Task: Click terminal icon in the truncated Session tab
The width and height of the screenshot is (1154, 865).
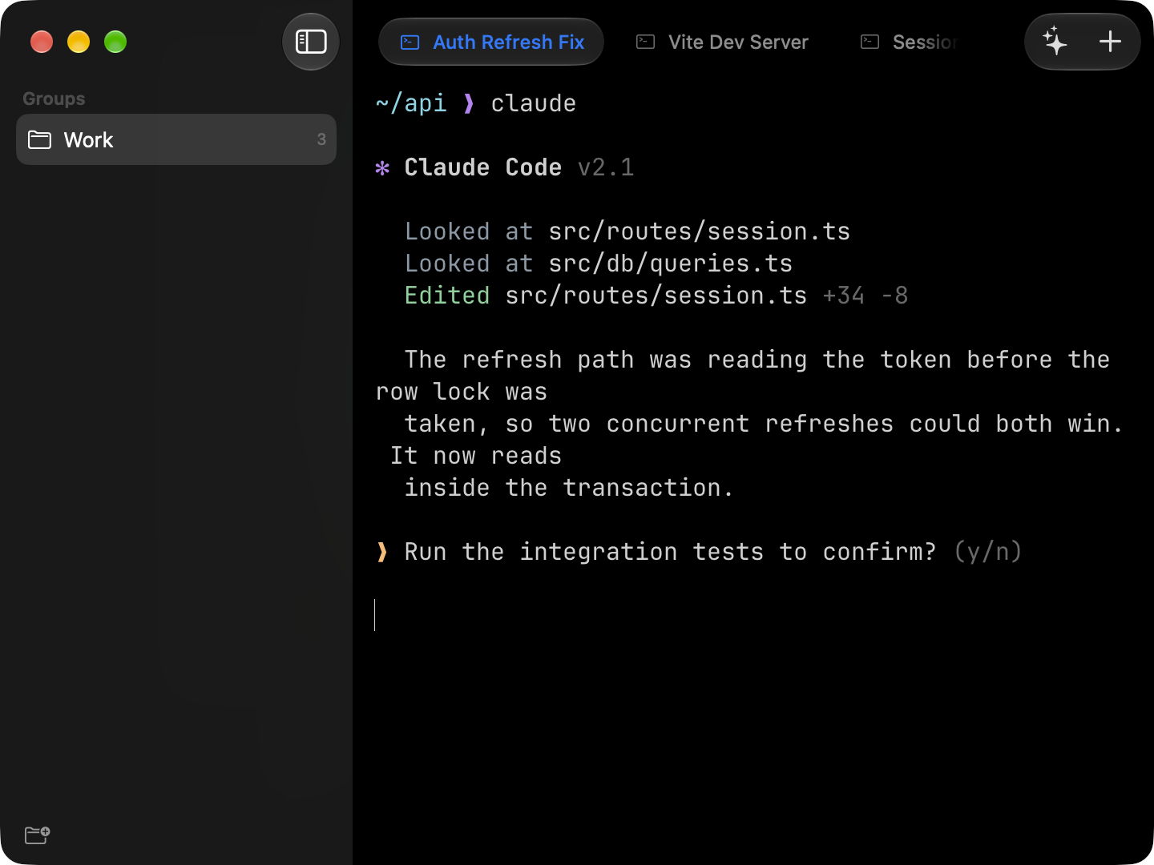Action: [870, 42]
